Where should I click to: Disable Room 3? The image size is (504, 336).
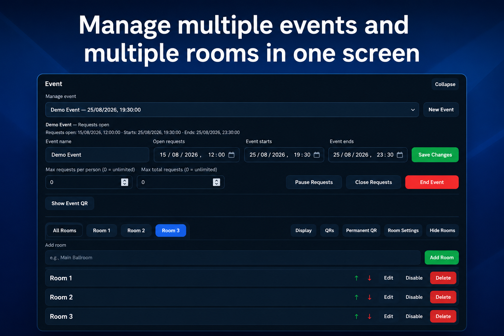(414, 317)
